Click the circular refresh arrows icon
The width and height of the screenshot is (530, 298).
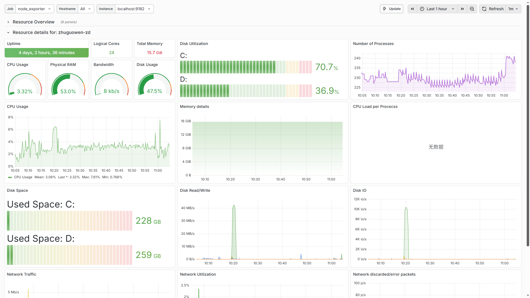coord(484,9)
